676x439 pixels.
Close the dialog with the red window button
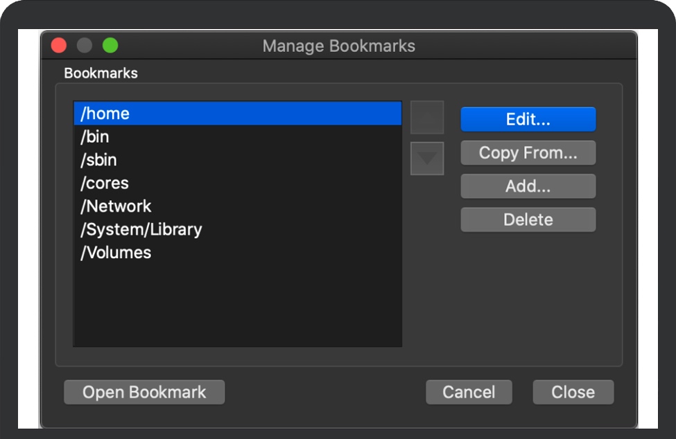(59, 46)
